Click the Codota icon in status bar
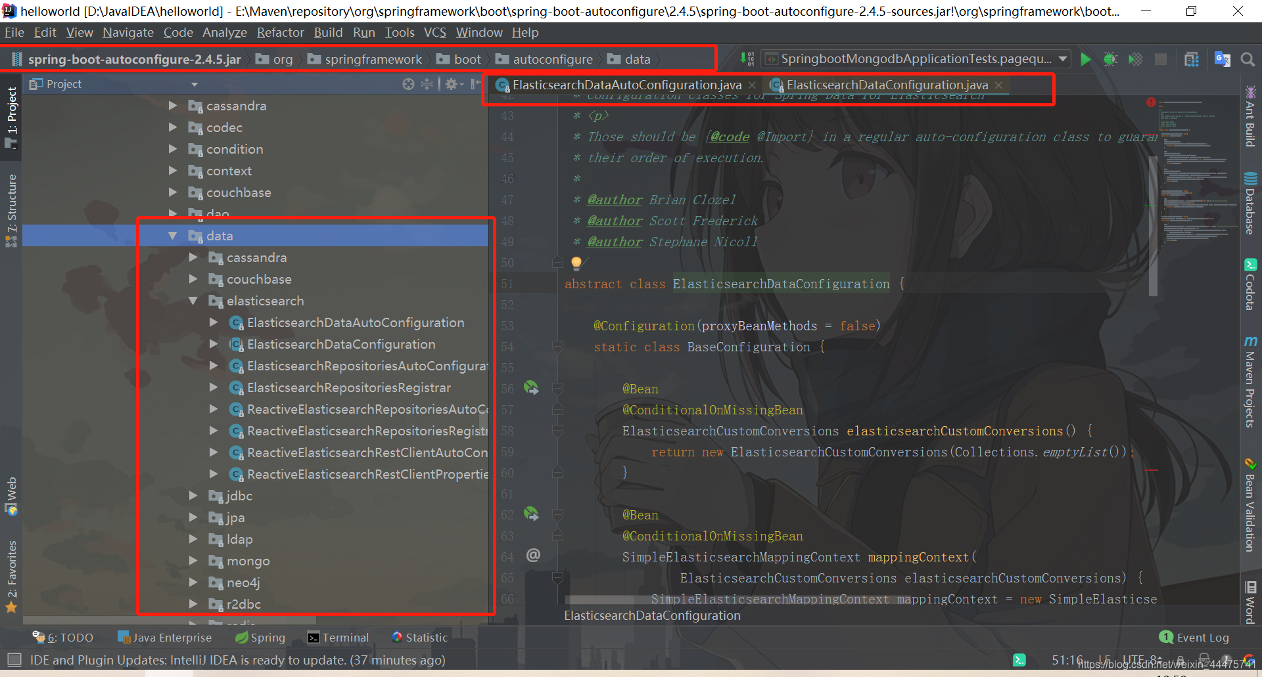Viewport: 1262px width, 677px height. pyautogui.click(x=1019, y=660)
